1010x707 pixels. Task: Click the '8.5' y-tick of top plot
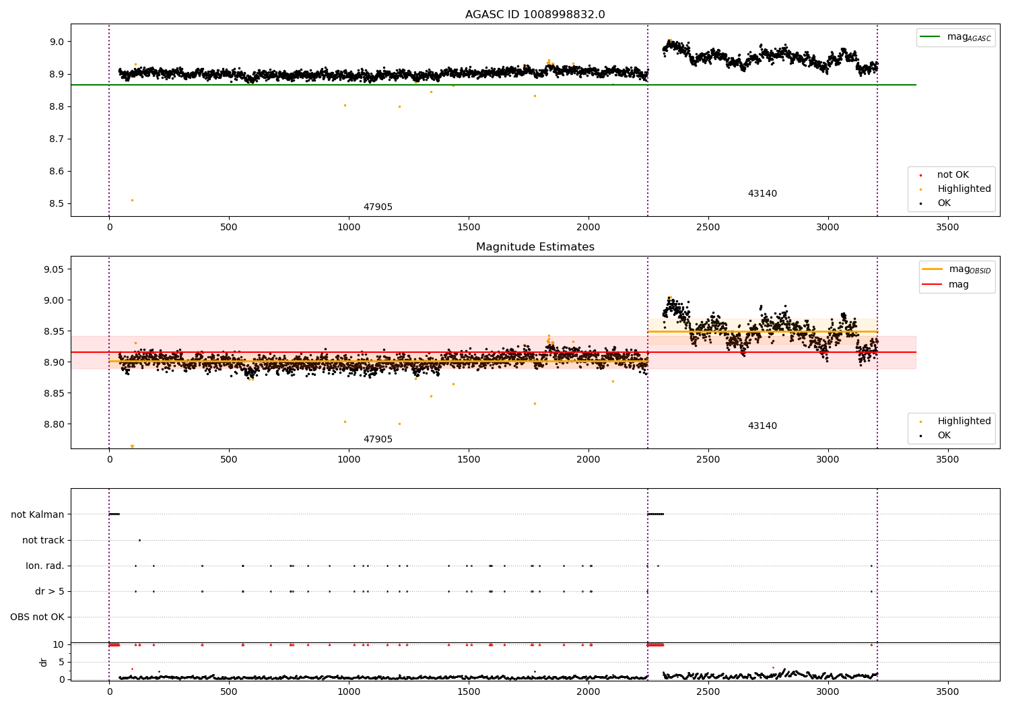pyautogui.click(x=57, y=204)
